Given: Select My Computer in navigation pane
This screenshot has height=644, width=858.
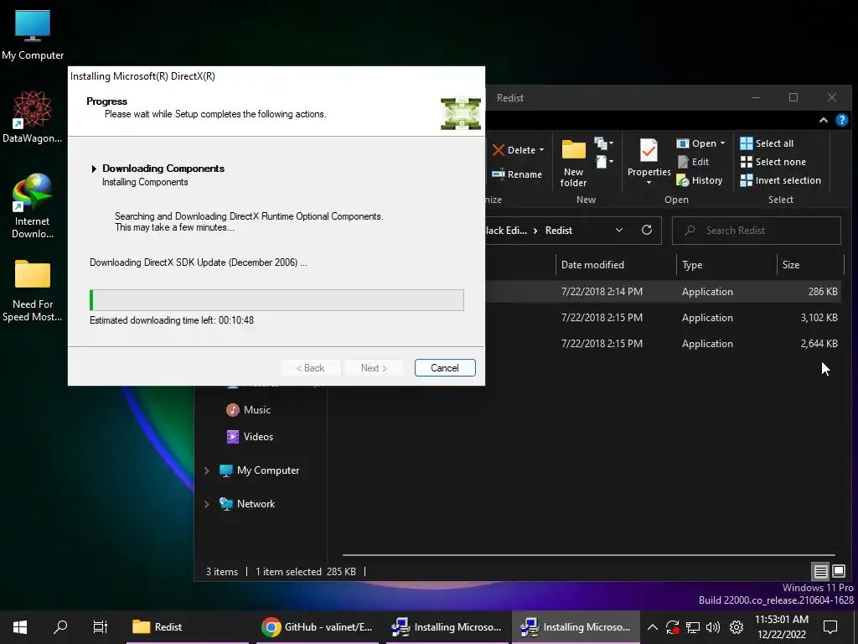Looking at the screenshot, I should click(260, 470).
